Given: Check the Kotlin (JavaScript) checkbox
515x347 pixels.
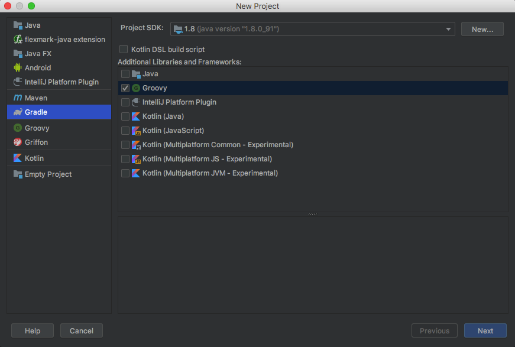Looking at the screenshot, I should pos(125,131).
